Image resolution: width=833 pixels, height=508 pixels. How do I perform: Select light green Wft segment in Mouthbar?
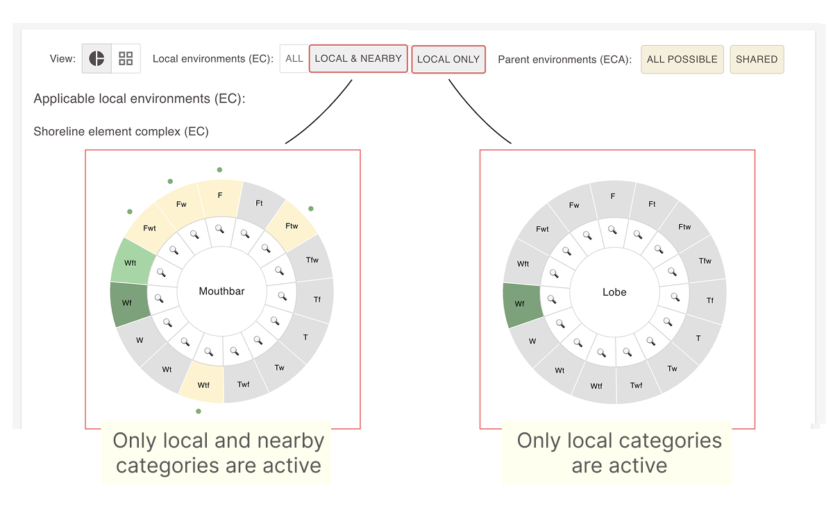pos(132,263)
